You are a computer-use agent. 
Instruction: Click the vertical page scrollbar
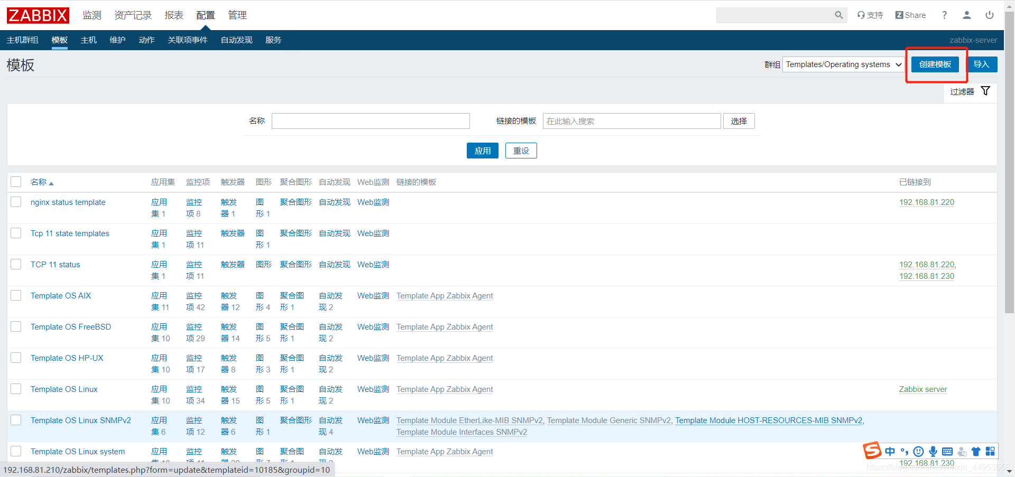pyautogui.click(x=1009, y=162)
